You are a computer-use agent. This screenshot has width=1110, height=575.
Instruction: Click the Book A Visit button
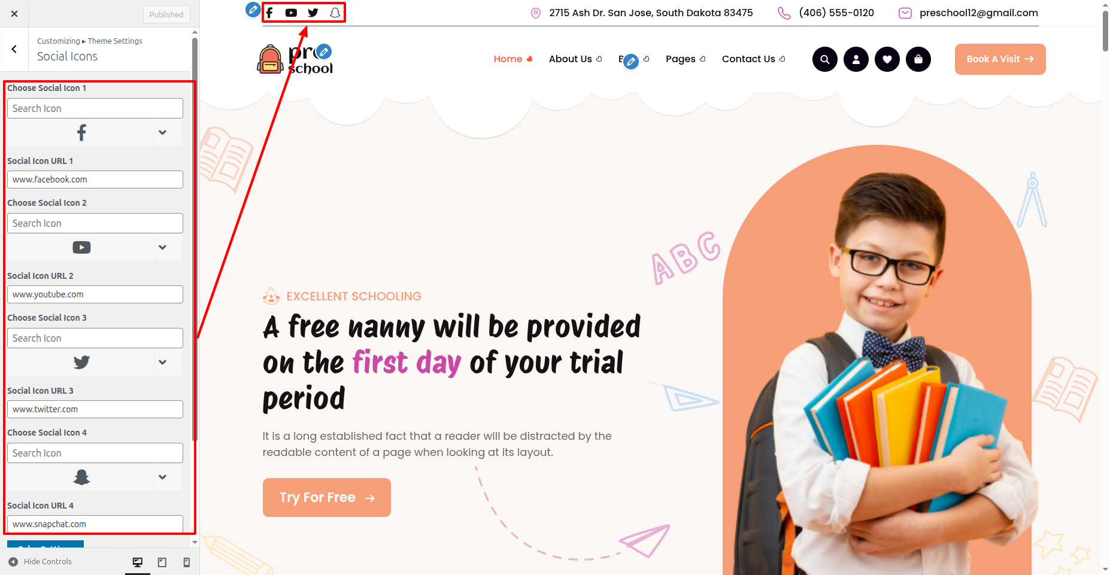(x=1000, y=59)
